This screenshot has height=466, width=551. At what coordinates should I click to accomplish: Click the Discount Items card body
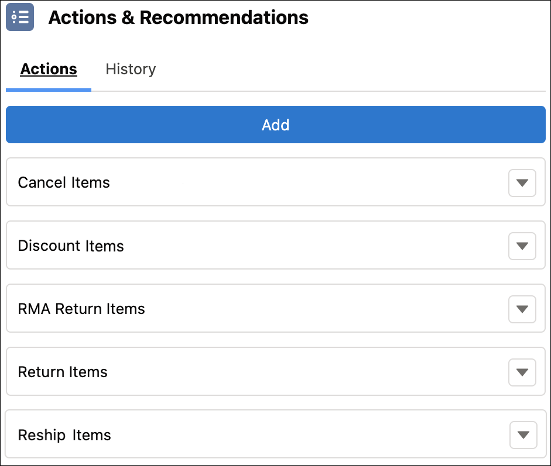[x=275, y=245]
